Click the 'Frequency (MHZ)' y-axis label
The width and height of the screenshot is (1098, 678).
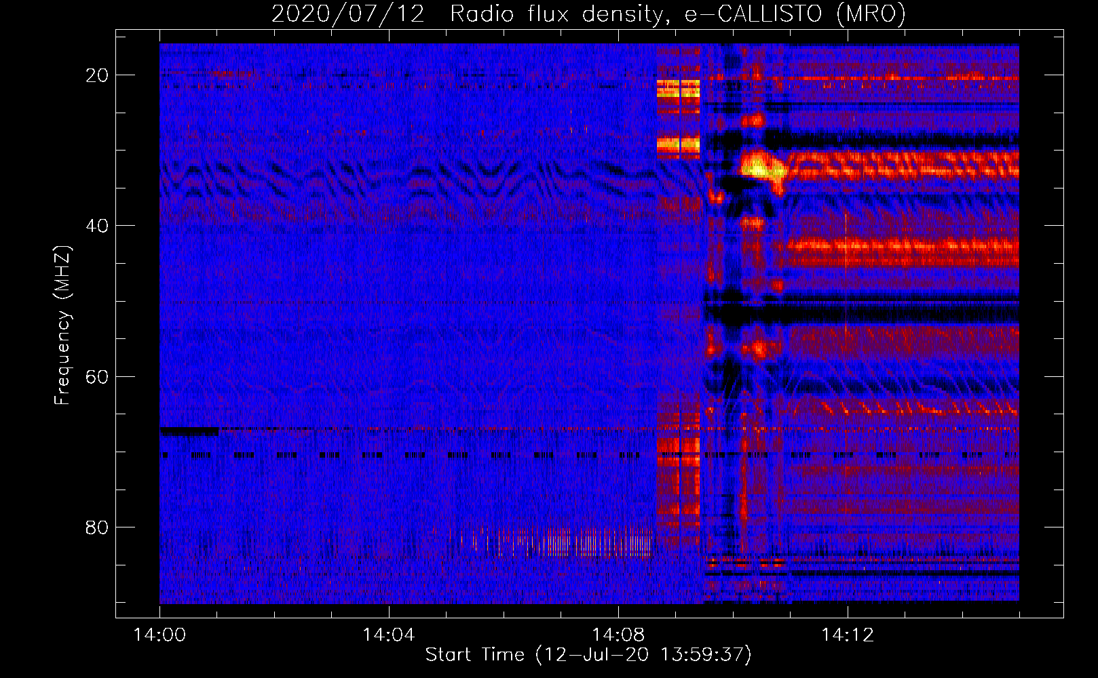(62, 325)
